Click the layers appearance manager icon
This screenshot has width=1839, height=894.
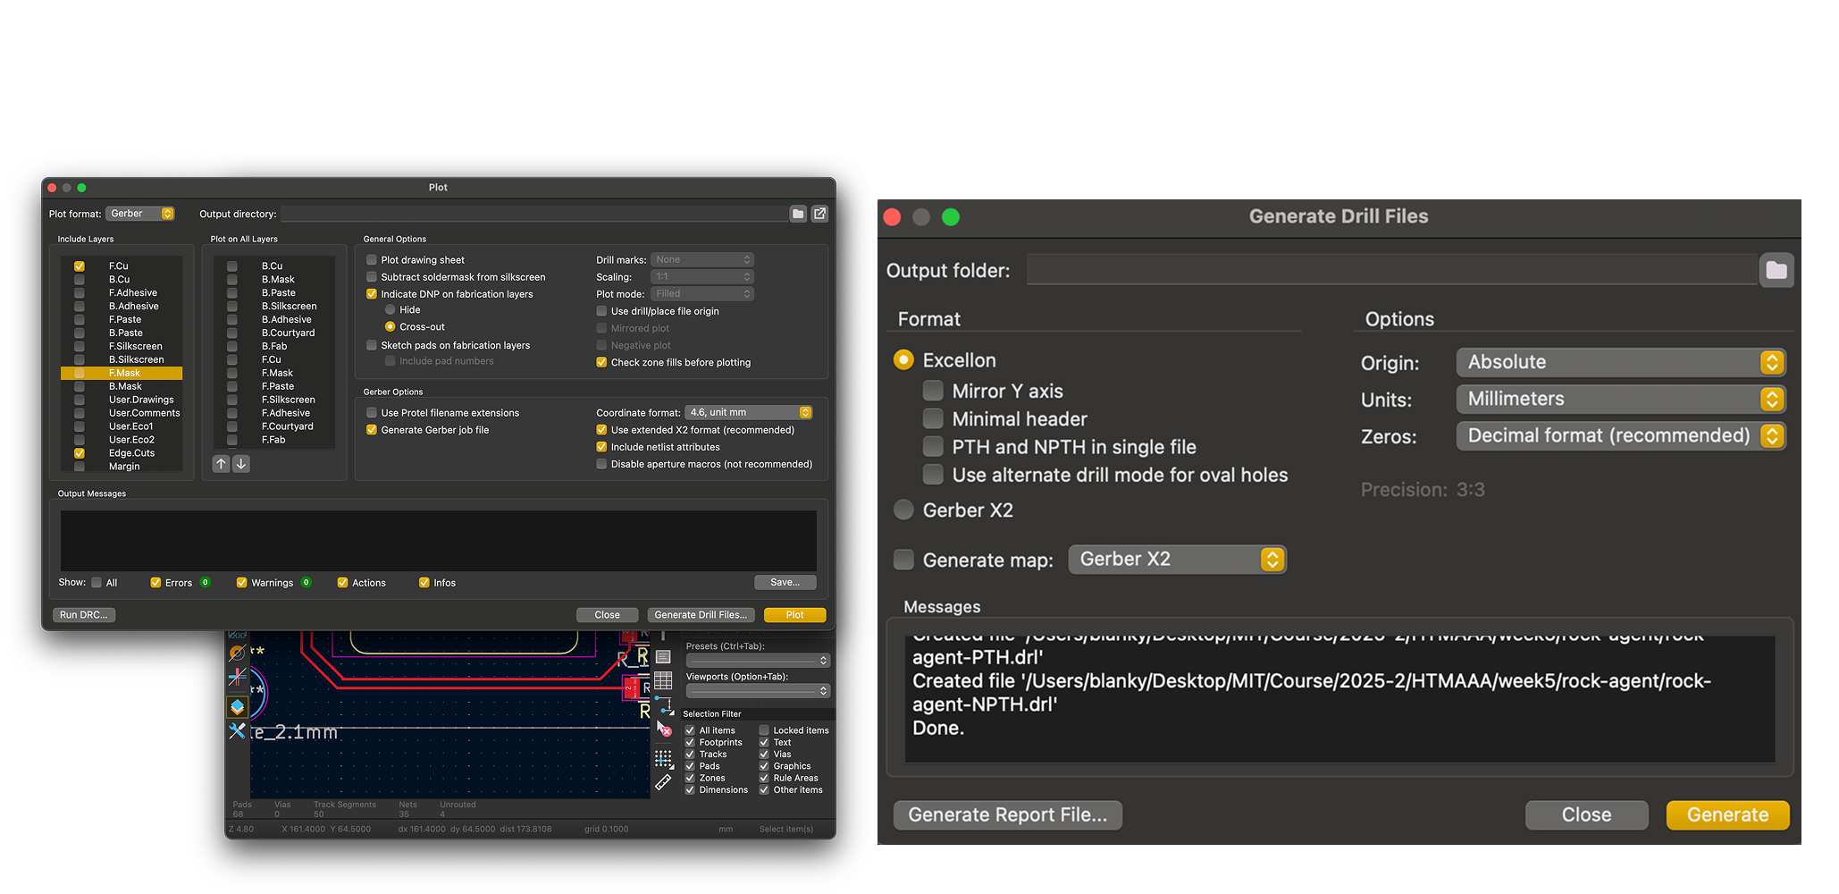coord(237,706)
